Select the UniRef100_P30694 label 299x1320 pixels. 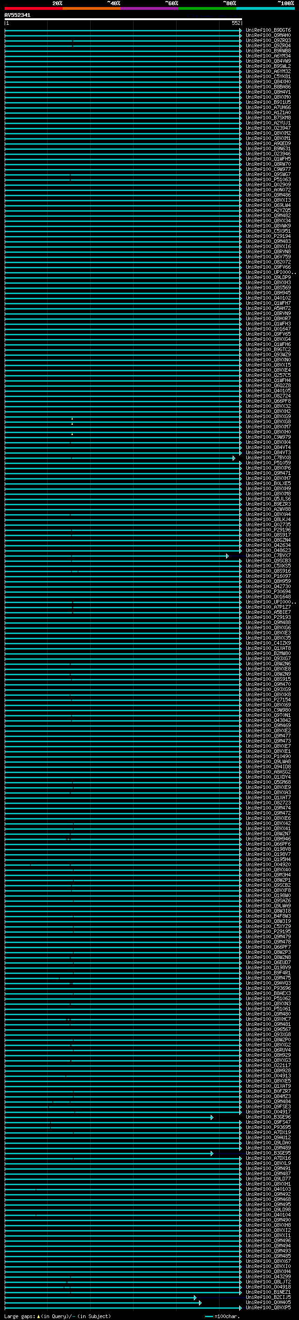268,592
